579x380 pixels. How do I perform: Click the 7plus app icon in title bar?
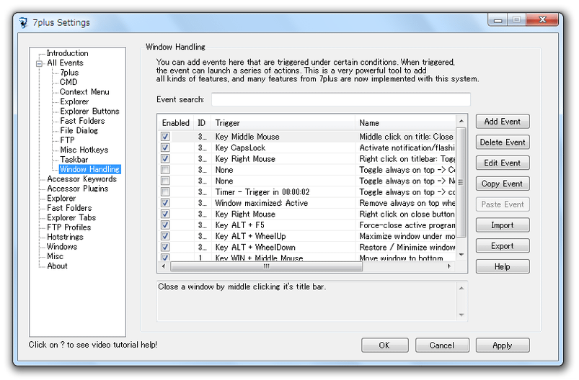23,23
